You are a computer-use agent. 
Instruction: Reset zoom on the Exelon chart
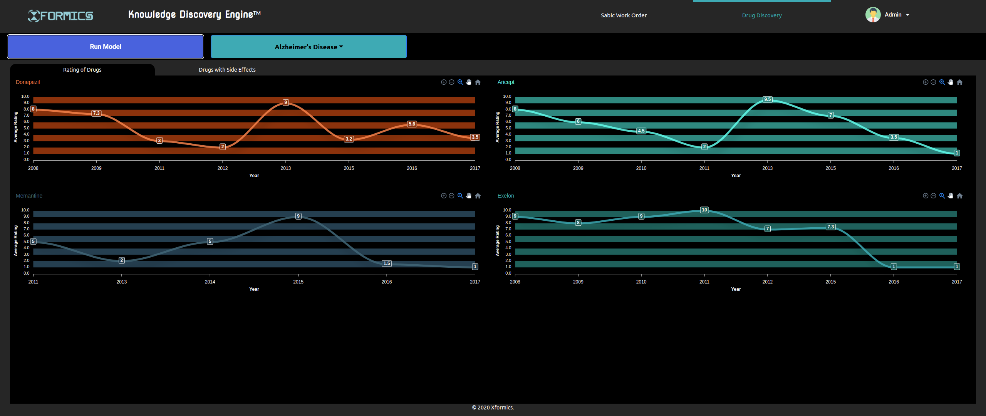click(x=960, y=196)
